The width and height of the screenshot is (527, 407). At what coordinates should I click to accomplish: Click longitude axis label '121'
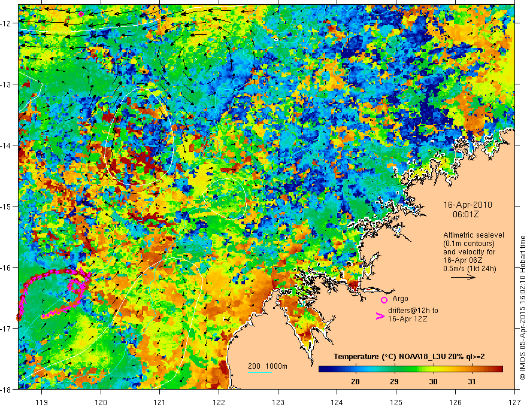(x=160, y=402)
